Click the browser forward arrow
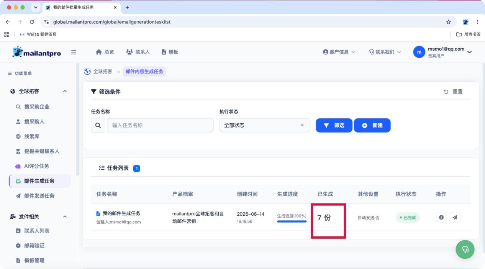The image size is (485, 269). coord(20,22)
